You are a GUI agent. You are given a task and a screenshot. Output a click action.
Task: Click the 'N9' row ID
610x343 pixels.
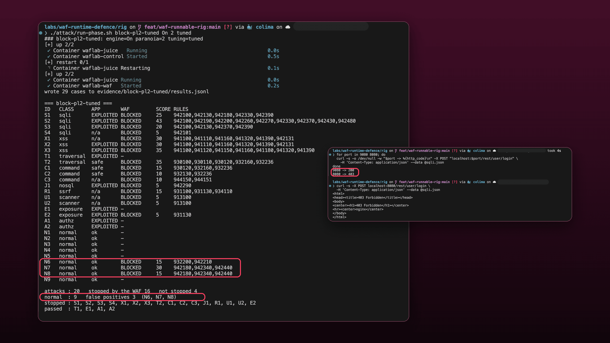click(x=47, y=279)
